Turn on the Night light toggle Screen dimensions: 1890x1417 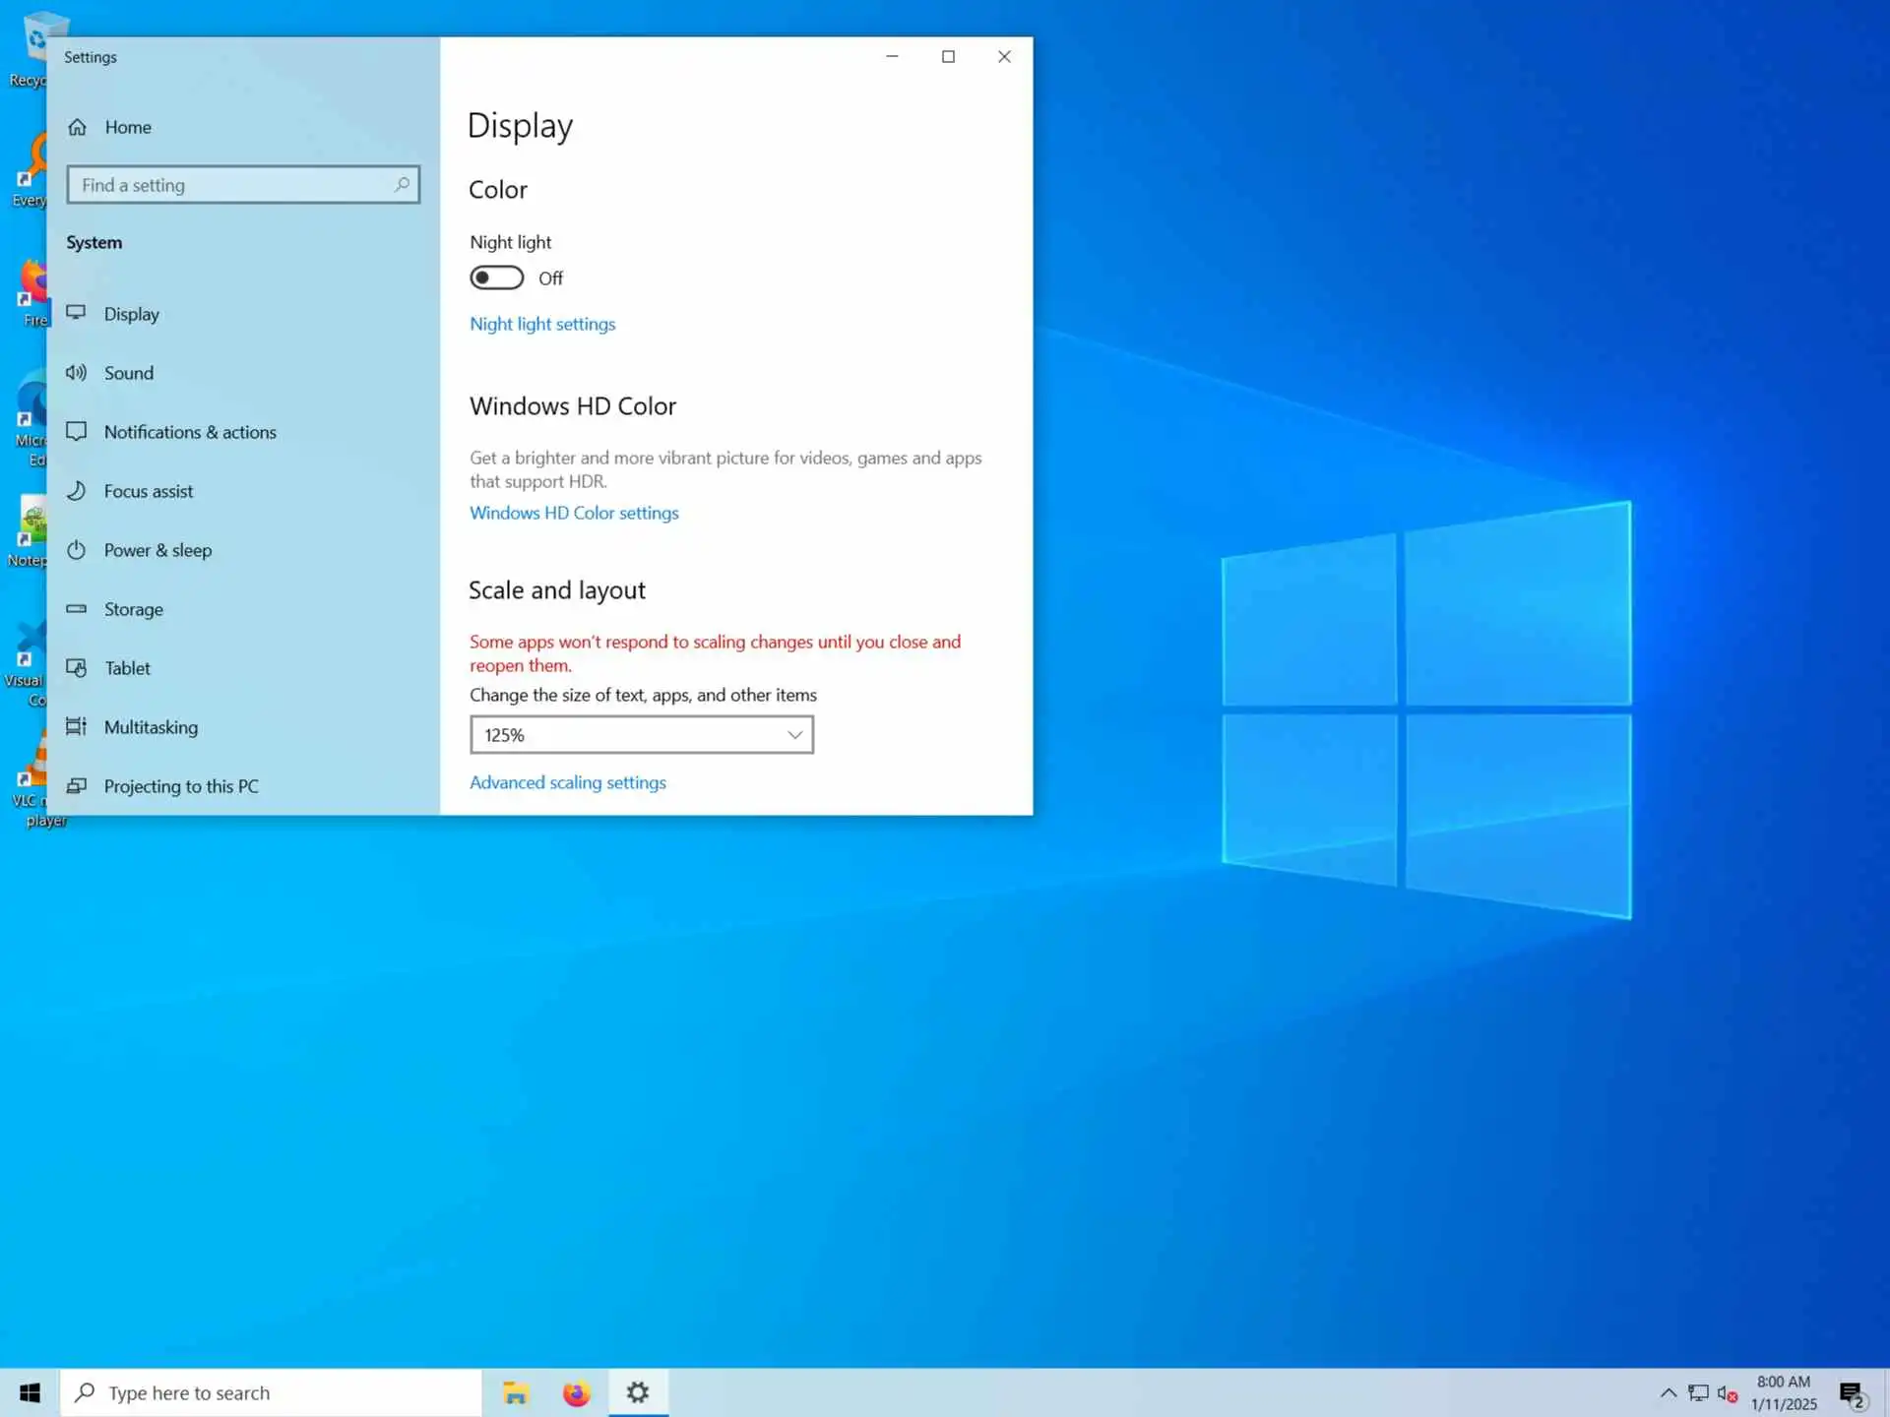[x=496, y=277]
